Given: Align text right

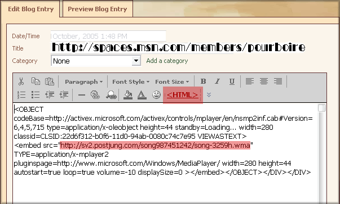Looking at the screenshot, I should (x=278, y=81).
